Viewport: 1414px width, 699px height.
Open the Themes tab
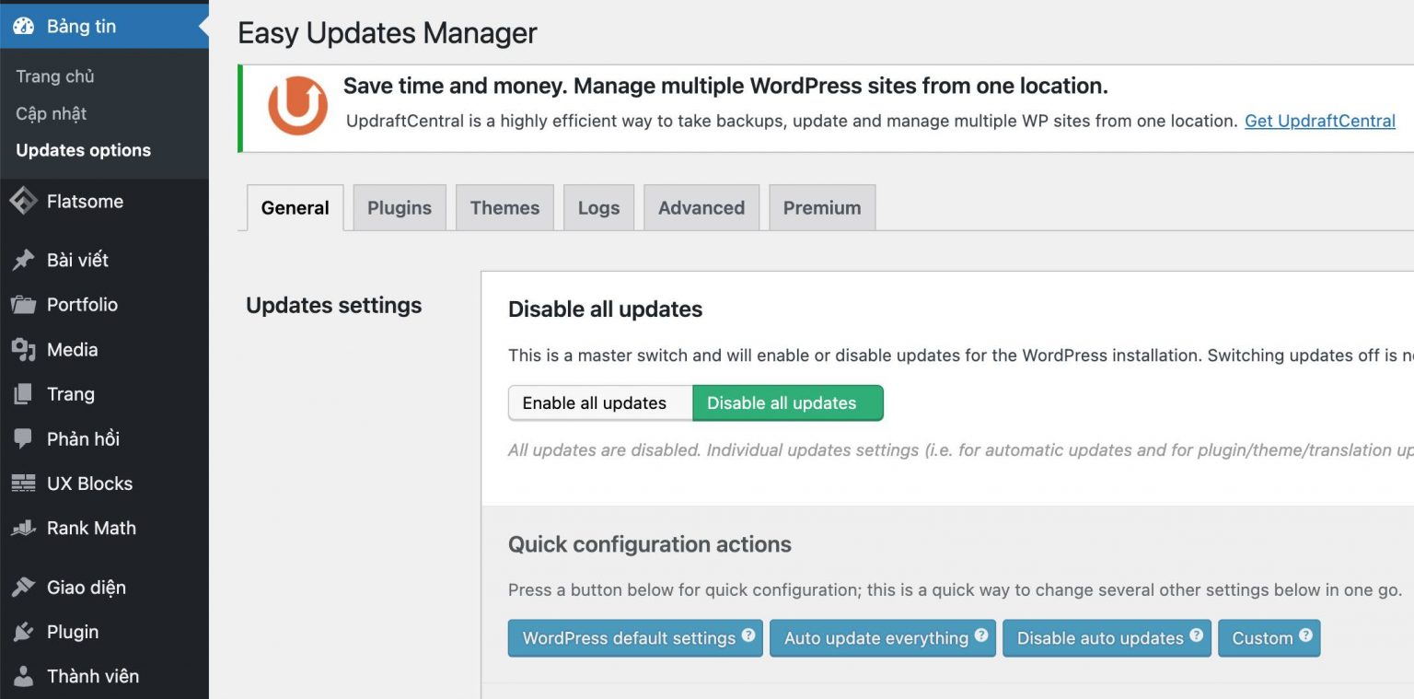pos(504,208)
